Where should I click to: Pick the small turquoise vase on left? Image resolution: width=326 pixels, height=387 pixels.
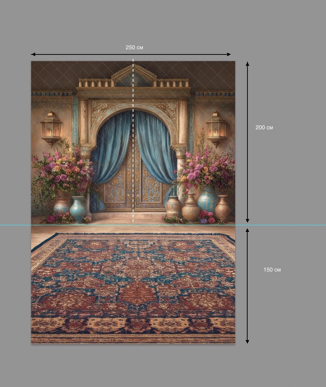[78, 209]
